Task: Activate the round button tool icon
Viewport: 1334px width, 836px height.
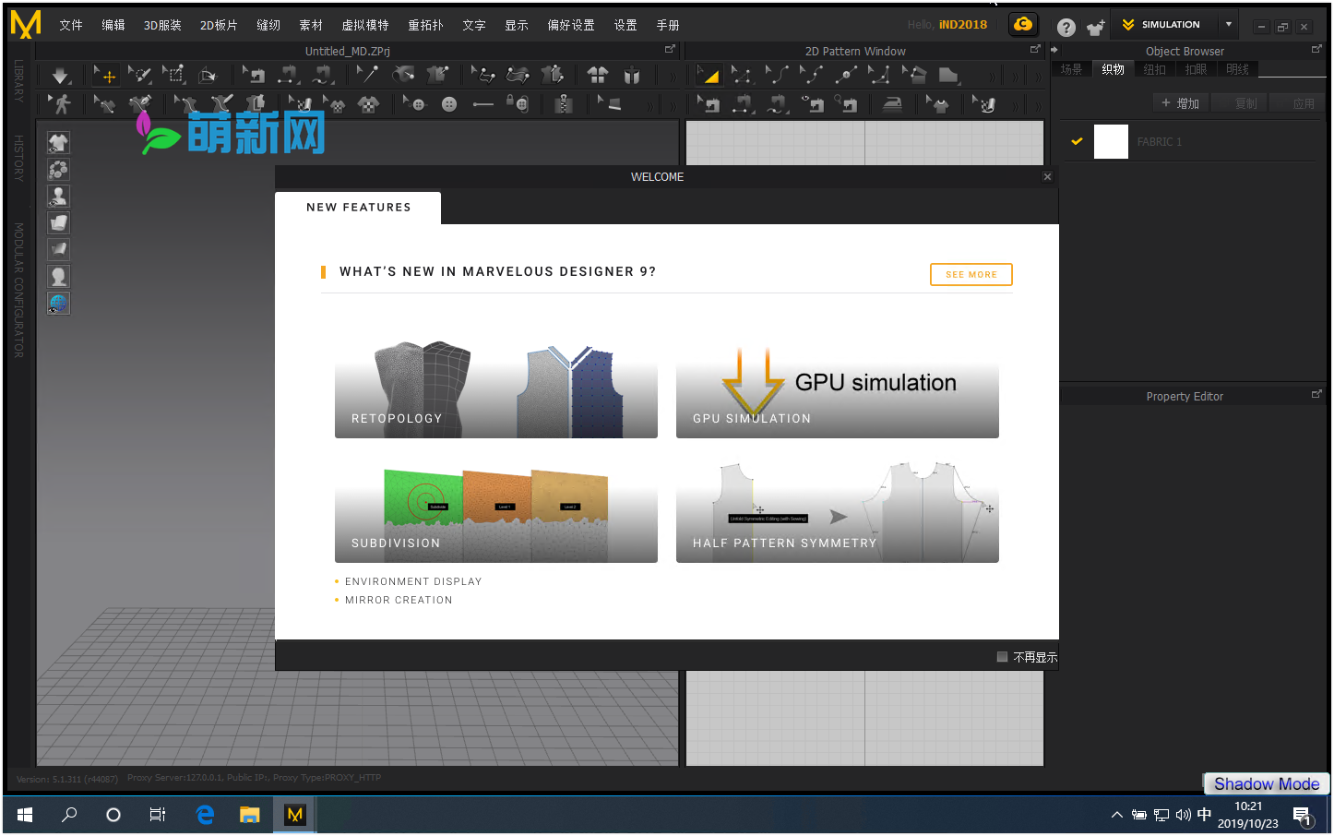Action: [449, 104]
